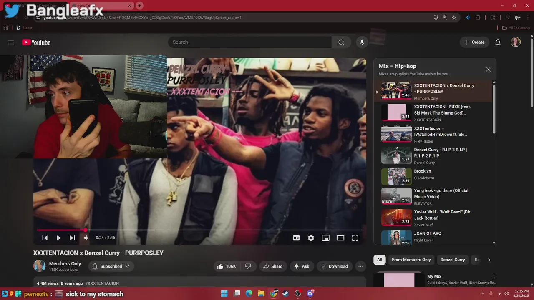534x300 pixels.
Task: Play Yung leek - go there
Action: click(433, 196)
